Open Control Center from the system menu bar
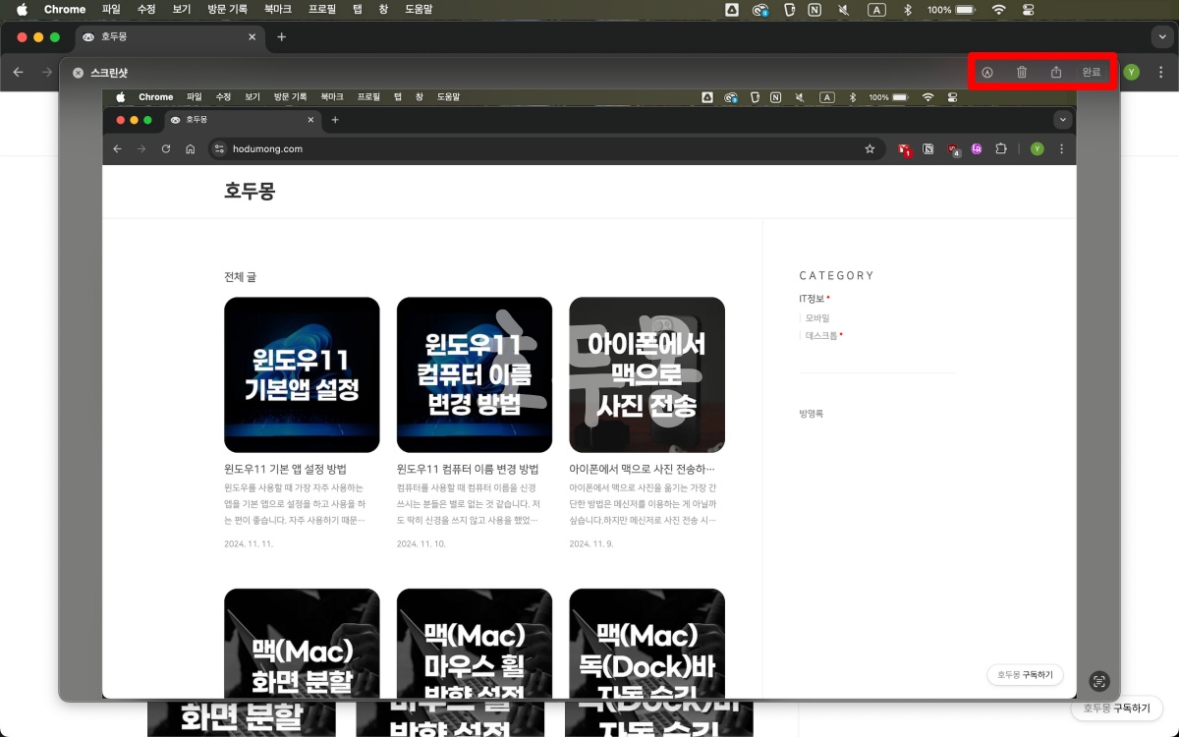Screen dimensions: 1179x737 click(1028, 10)
